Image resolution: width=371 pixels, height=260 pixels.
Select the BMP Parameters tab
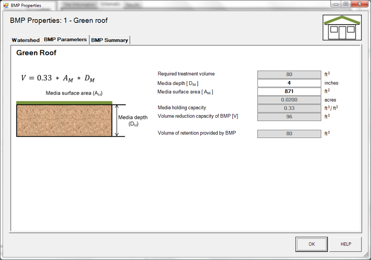tap(65, 39)
